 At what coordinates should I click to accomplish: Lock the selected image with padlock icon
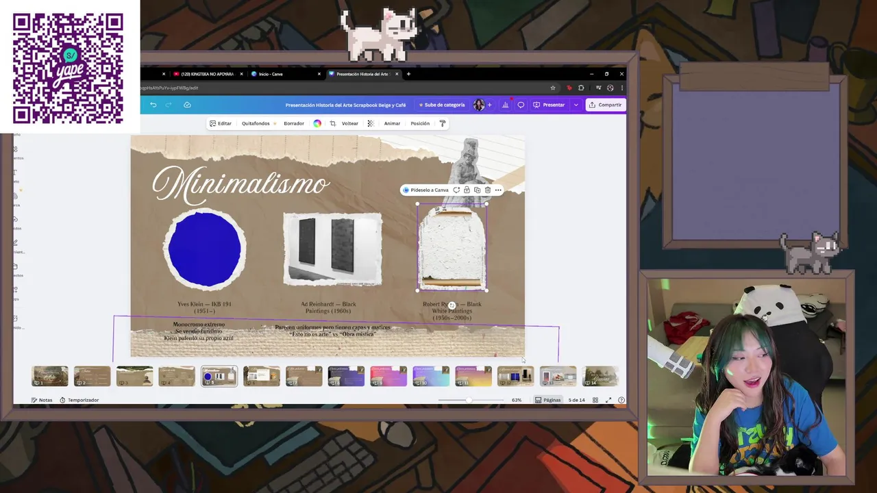[467, 190]
